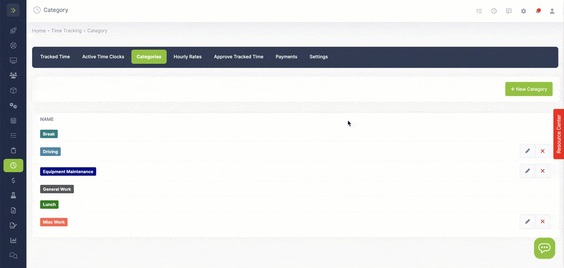Screen dimensions: 564x268
Task: Open the document-with-pen icon in sidebar
Action: pyautogui.click(x=13, y=225)
